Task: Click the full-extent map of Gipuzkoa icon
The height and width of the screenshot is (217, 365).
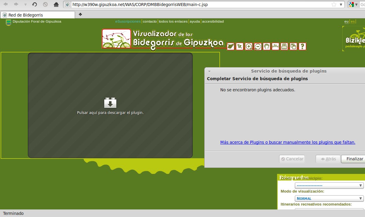Action: tap(231, 46)
